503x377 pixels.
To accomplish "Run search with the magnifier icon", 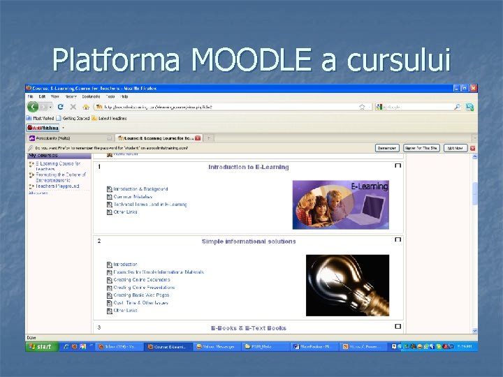I will point(457,107).
